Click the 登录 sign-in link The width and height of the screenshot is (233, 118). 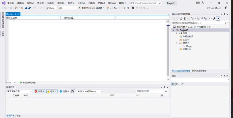click(198, 3)
